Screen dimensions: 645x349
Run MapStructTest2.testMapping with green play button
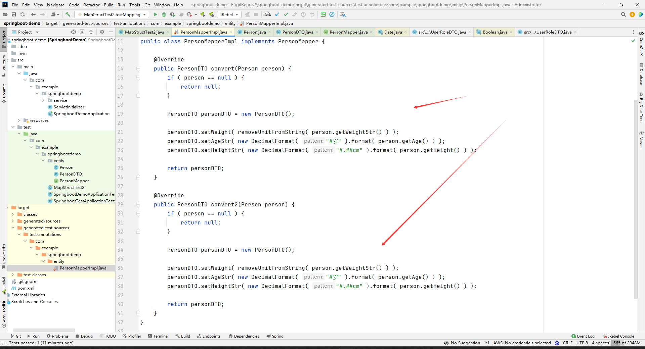[x=155, y=14]
